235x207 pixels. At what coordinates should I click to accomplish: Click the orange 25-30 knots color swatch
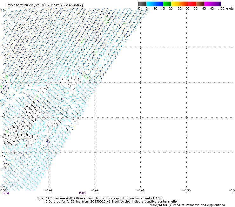point(184,4)
